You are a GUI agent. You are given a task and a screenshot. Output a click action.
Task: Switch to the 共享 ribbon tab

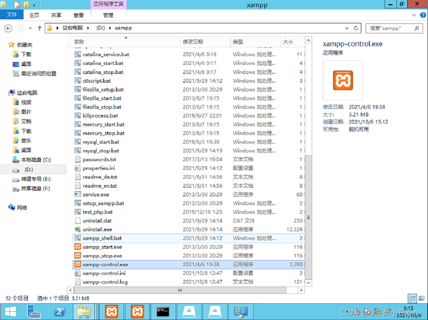tap(56, 15)
